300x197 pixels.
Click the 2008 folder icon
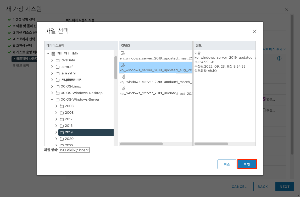62,113
